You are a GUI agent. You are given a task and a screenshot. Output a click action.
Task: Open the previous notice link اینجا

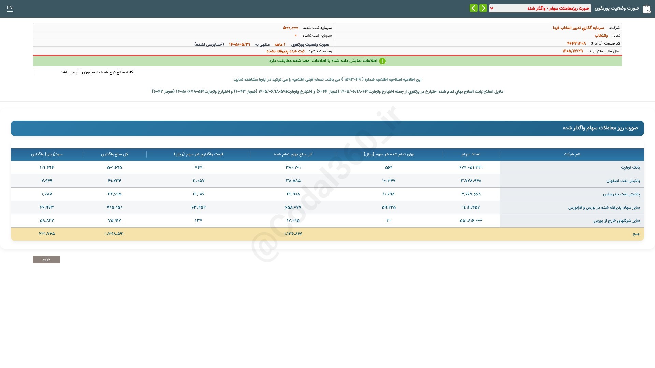262,80
